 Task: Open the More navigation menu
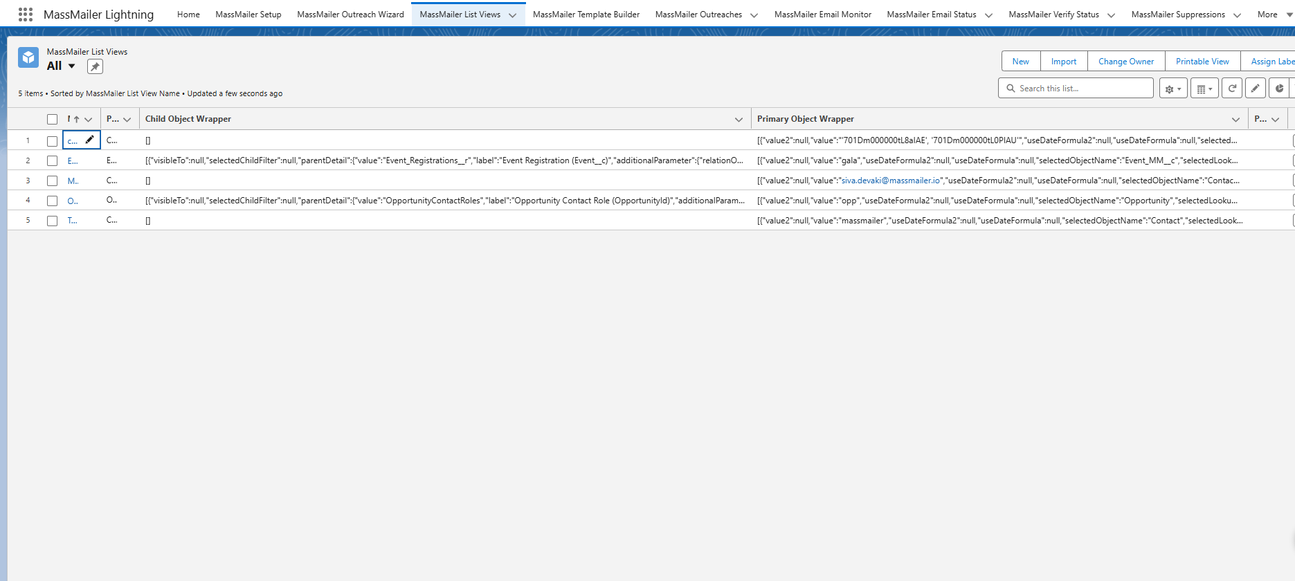[x=1275, y=15]
